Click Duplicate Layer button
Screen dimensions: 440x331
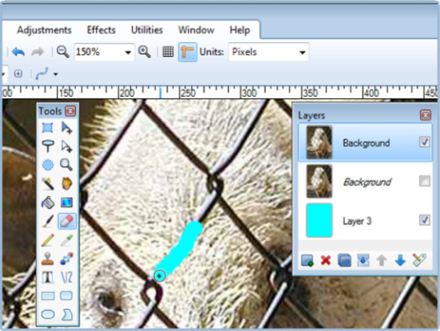(345, 260)
